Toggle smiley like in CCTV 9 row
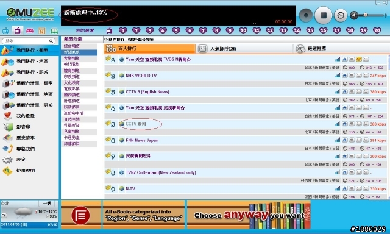 359,91
